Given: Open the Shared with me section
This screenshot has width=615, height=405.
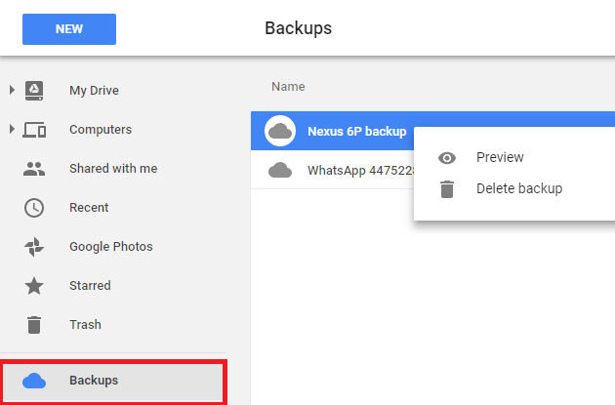Looking at the screenshot, I should pyautogui.click(x=113, y=168).
